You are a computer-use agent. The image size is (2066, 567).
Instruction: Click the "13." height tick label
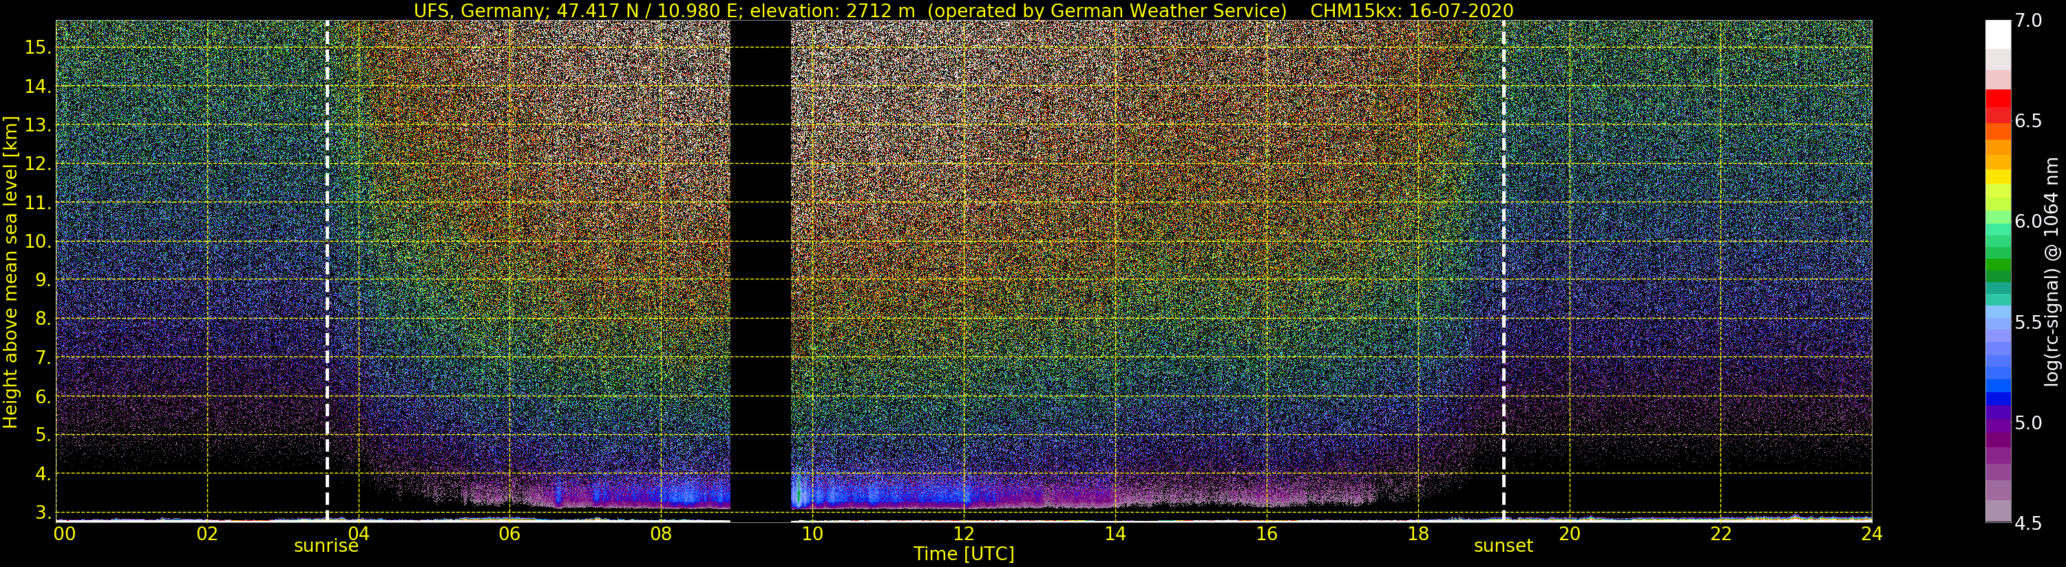(38, 125)
